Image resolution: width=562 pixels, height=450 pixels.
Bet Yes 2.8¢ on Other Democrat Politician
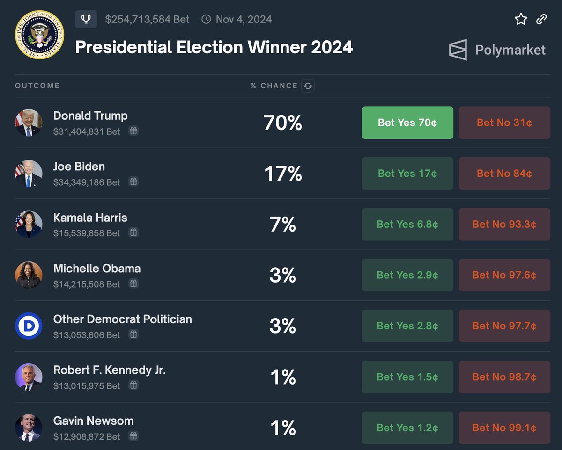click(407, 326)
